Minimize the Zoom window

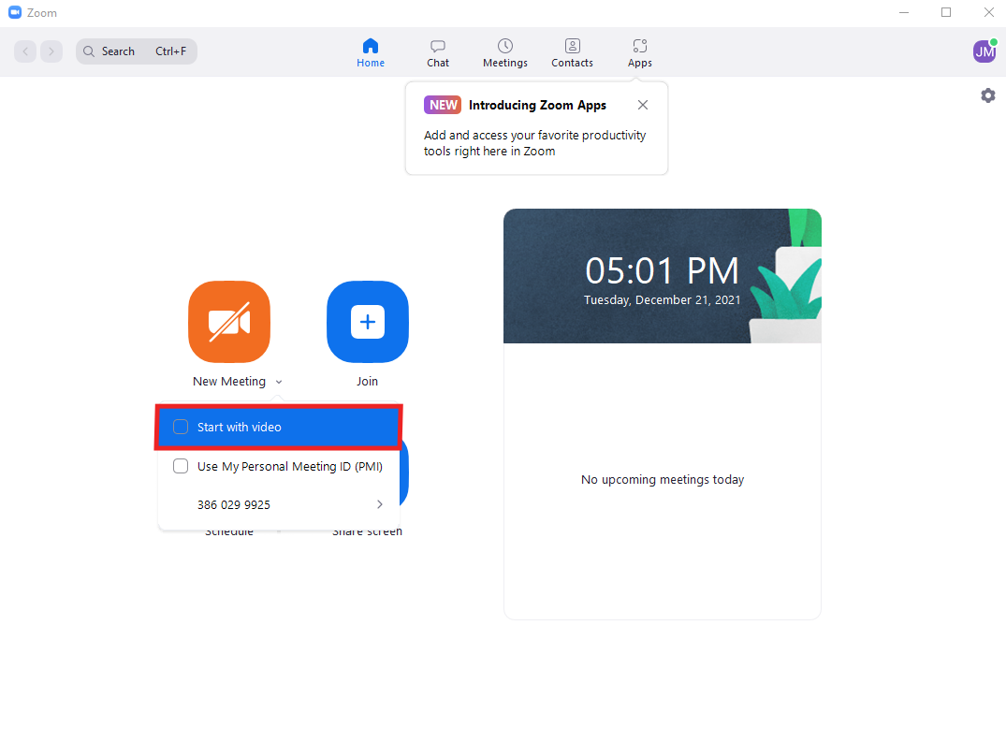coord(904,12)
